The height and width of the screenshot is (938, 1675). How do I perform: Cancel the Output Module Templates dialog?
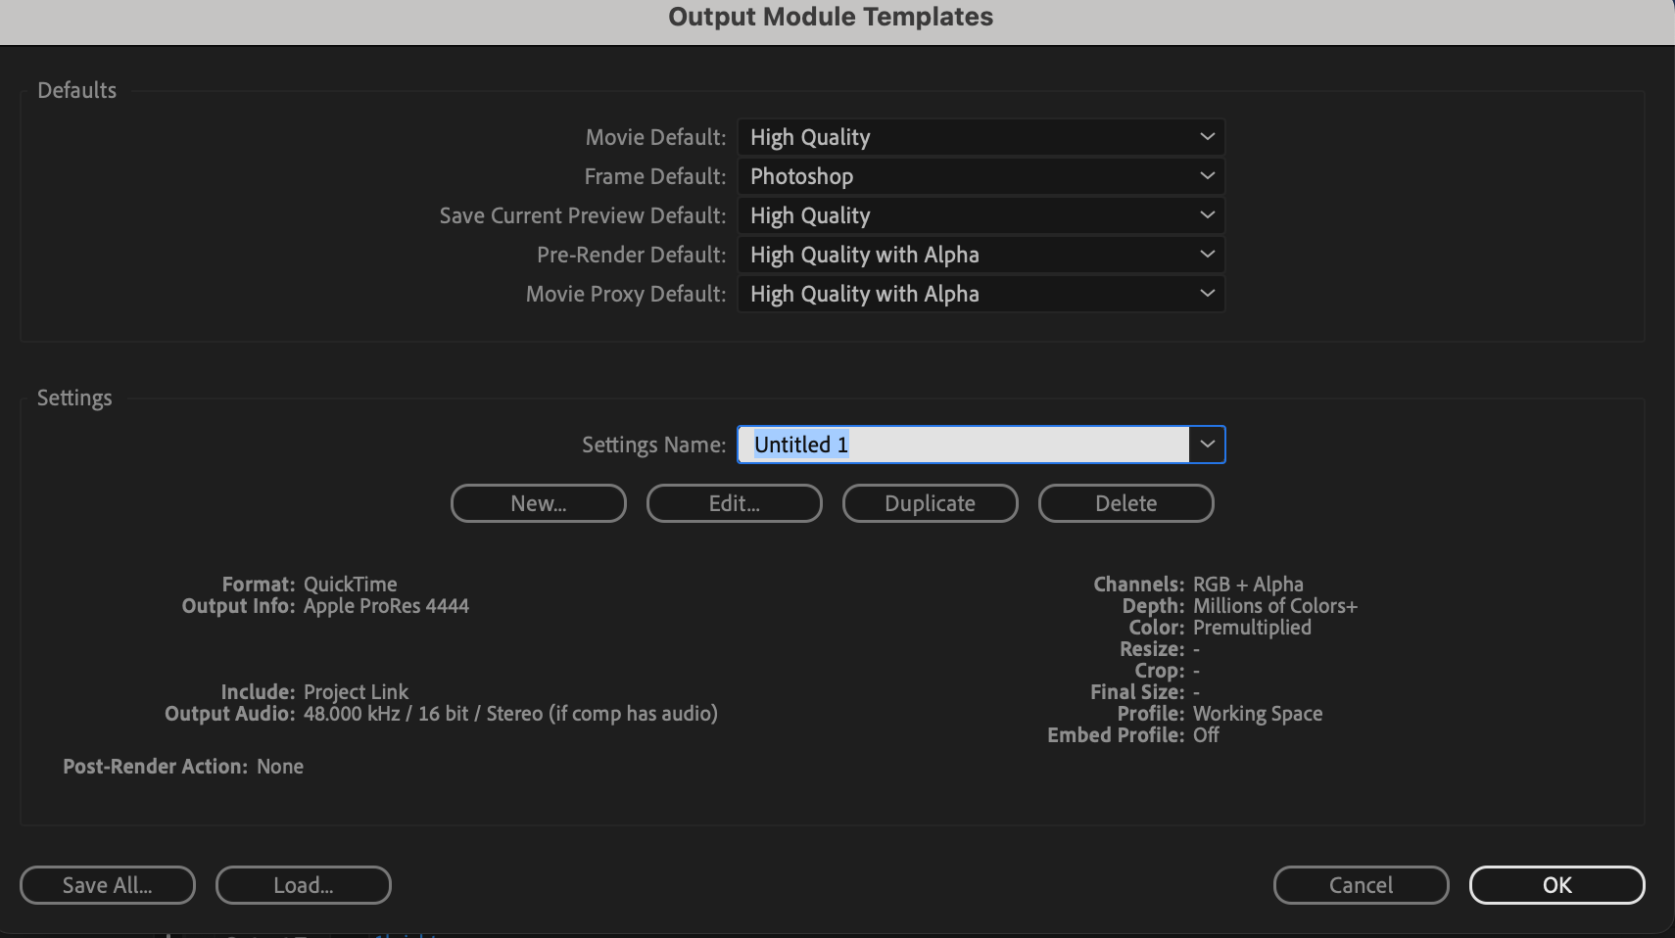pos(1362,885)
